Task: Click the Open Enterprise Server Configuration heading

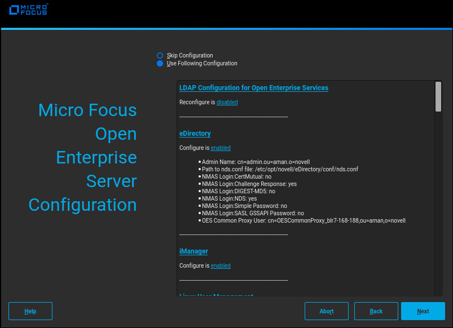Action: (x=82, y=157)
